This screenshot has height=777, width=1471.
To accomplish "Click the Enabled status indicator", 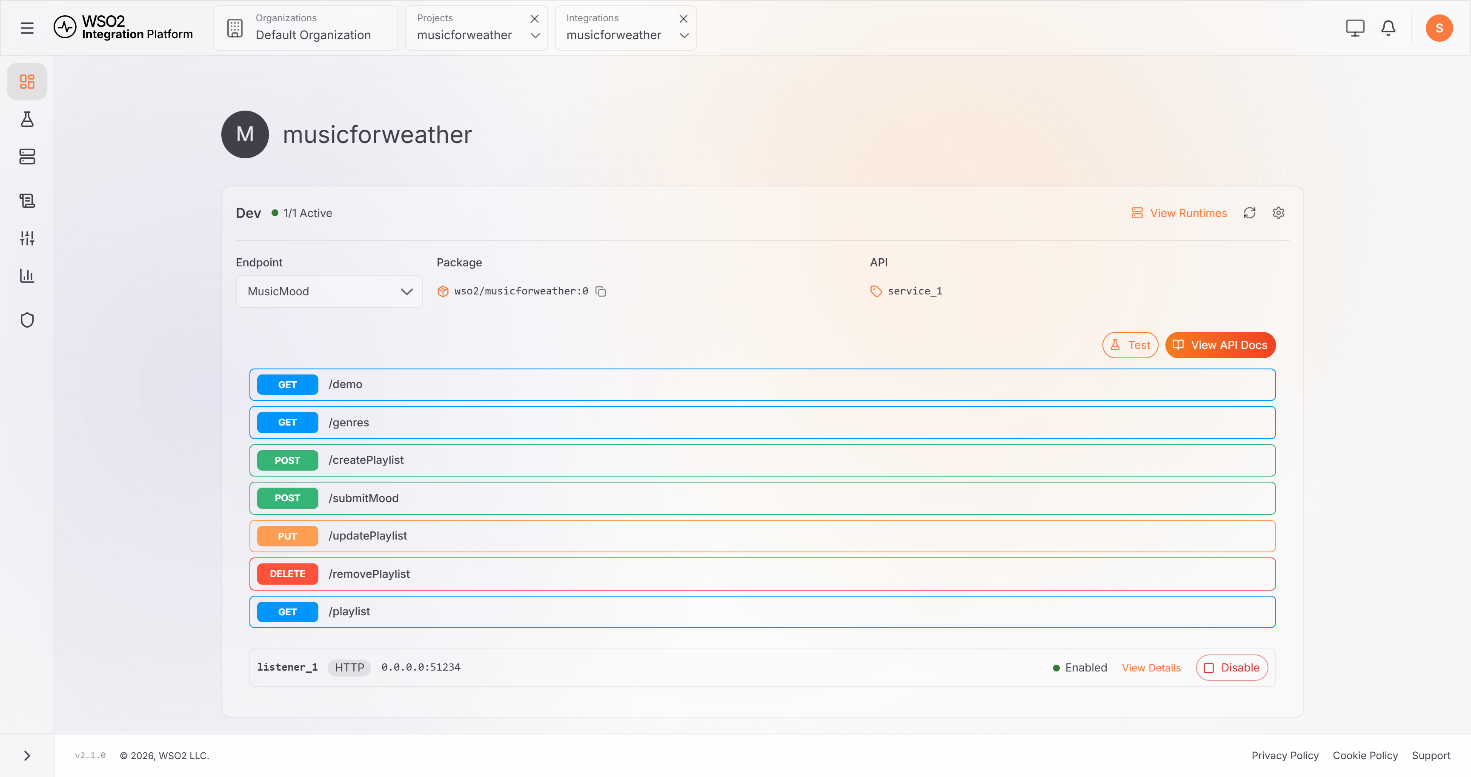I will click(1080, 667).
